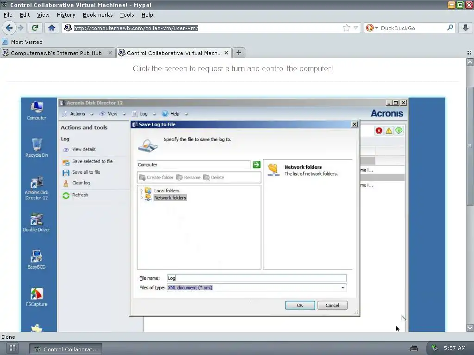The width and height of the screenshot is (474, 355).
Task: Click the Cancel button in save dialog
Action: (x=332, y=305)
